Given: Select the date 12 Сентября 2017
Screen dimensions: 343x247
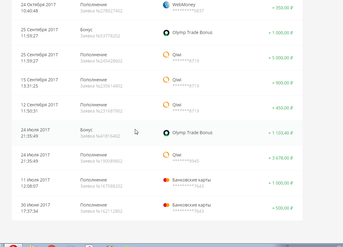Looking at the screenshot, I should click(39, 105).
